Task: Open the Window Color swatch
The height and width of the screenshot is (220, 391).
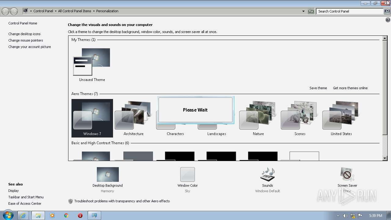Action: click(x=188, y=174)
